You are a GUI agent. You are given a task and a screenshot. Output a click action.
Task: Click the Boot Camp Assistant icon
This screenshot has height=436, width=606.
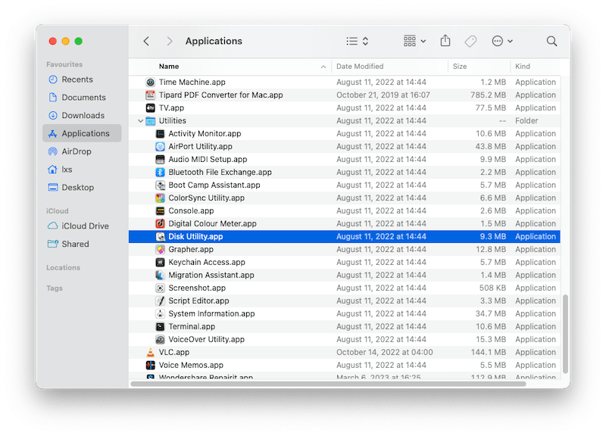tap(160, 185)
